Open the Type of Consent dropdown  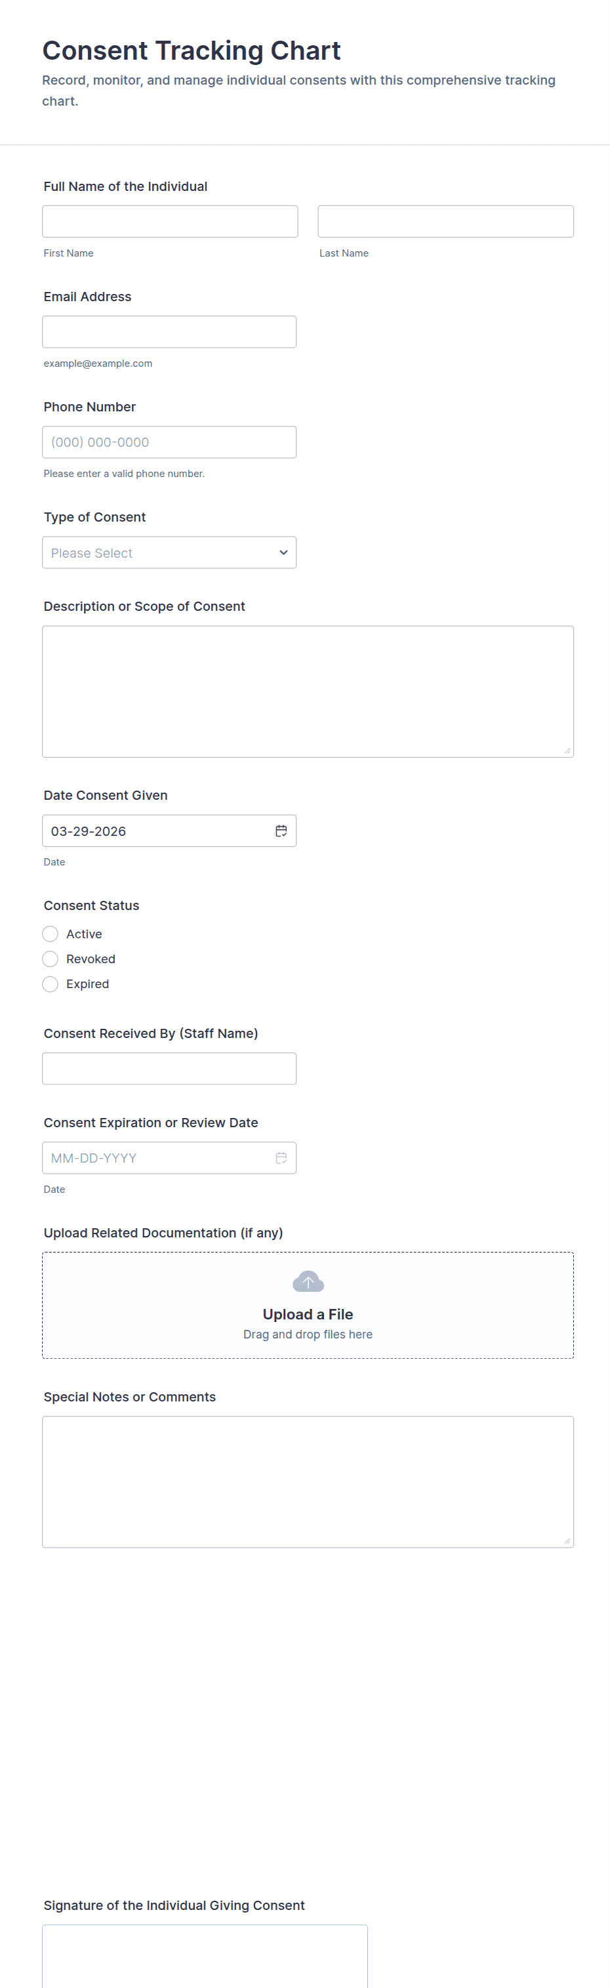tap(169, 552)
